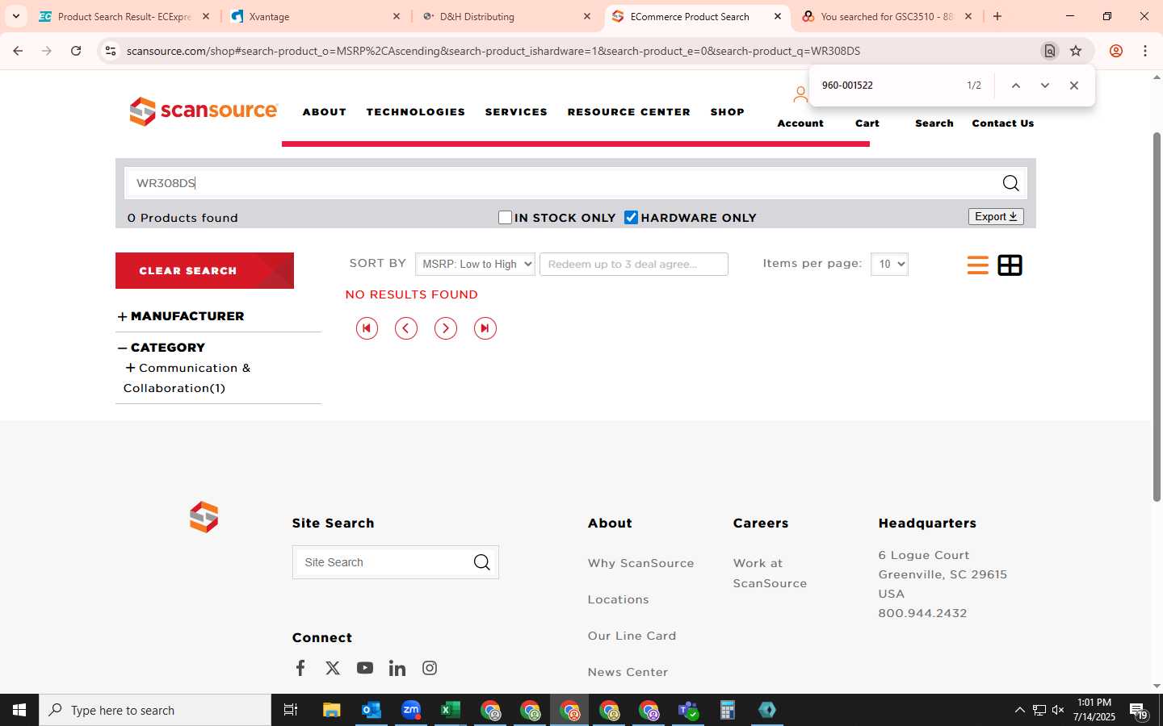The image size is (1163, 726).
Task: Open Chrome tab search dropdown arrow
Action: (16, 16)
